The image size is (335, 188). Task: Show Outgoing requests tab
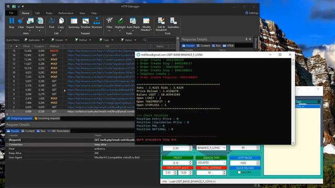tap(19, 119)
